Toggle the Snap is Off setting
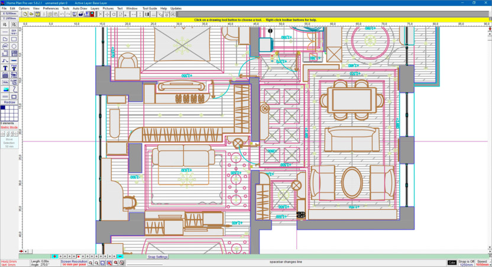This screenshot has width=492, height=267. (x=467, y=262)
